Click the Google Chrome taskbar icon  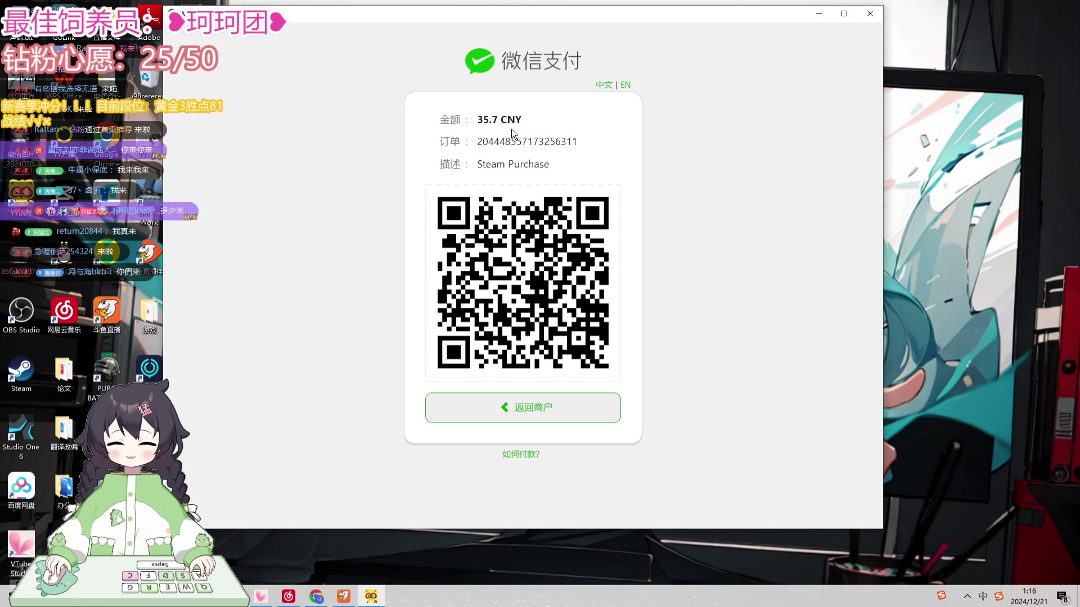[316, 596]
